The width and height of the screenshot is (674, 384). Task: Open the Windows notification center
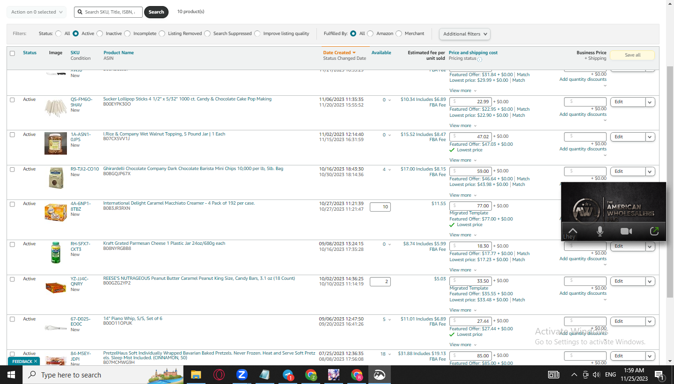659,375
